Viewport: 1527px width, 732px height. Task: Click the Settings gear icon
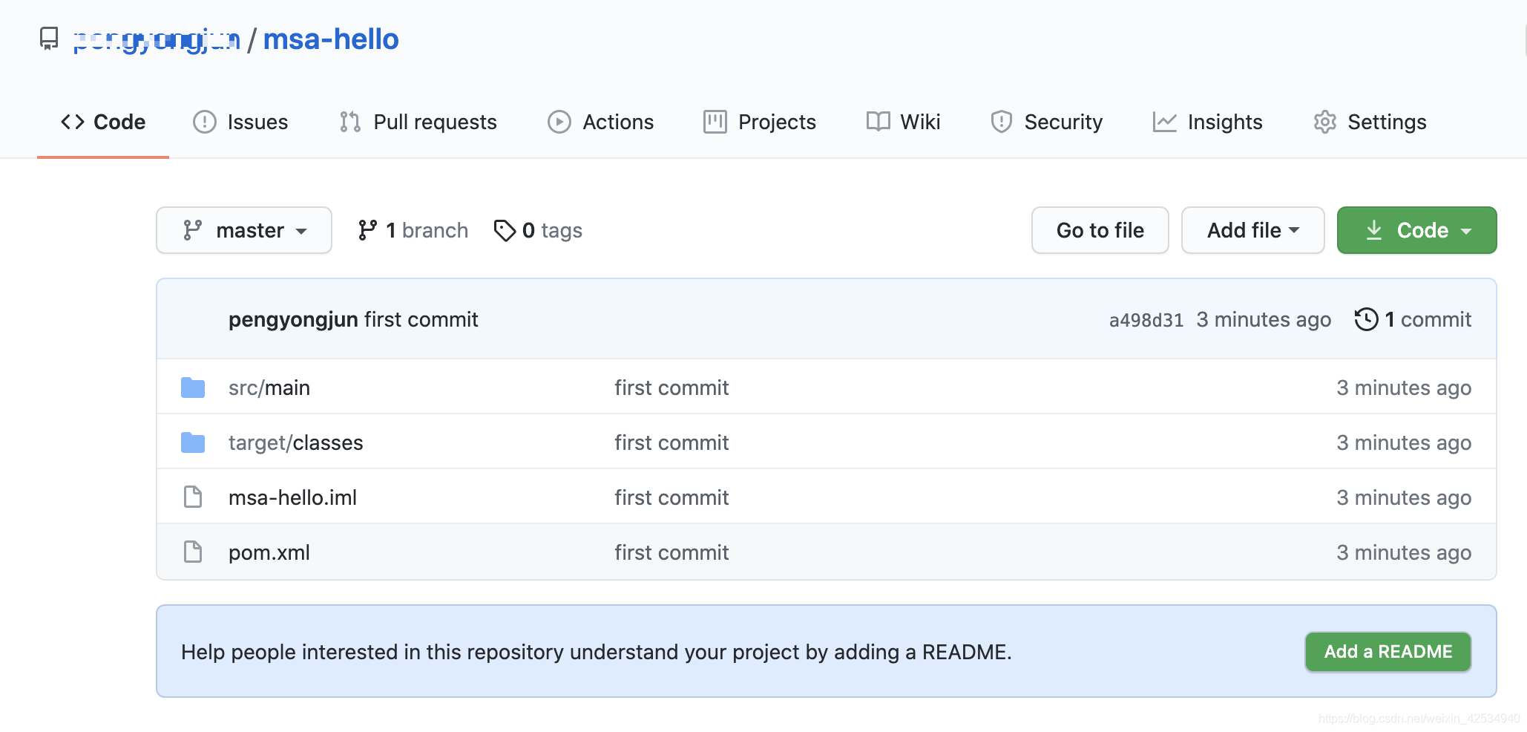[1325, 122]
